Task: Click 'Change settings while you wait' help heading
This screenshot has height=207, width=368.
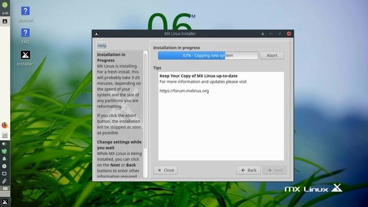Action: (119, 145)
